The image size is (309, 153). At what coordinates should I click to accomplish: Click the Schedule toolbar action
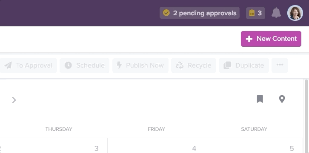pos(84,65)
